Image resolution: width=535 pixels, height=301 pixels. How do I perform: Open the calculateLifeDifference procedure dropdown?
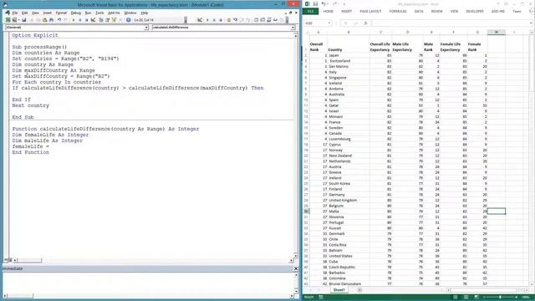click(x=293, y=28)
